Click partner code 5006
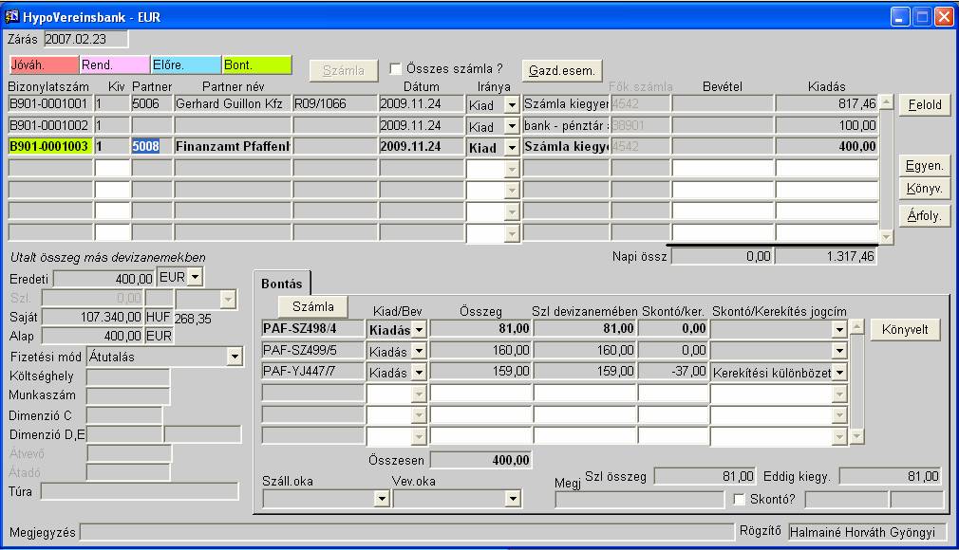This screenshot has width=959, height=550. 152,104
